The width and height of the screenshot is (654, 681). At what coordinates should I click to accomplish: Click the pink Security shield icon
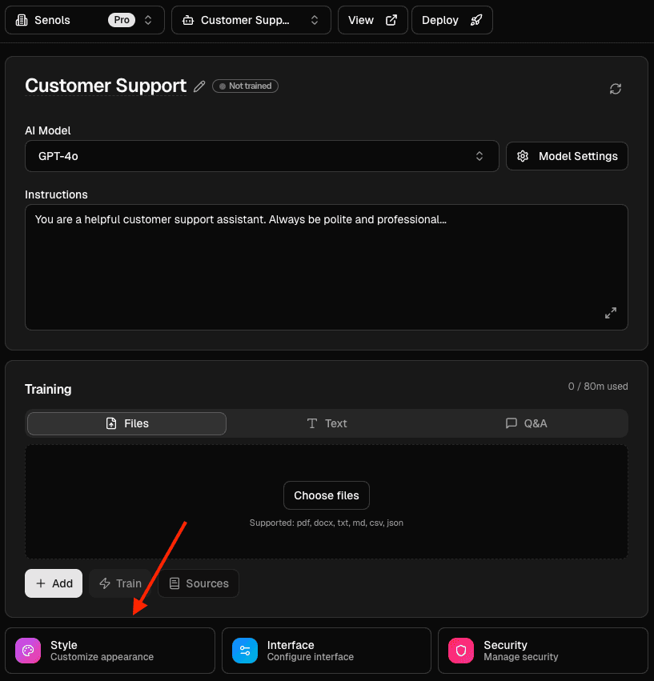461,651
